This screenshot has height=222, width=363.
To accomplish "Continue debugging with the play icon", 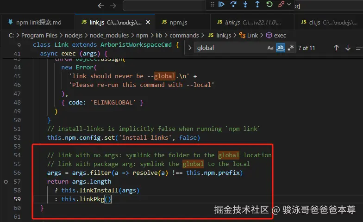I will 221,5.
